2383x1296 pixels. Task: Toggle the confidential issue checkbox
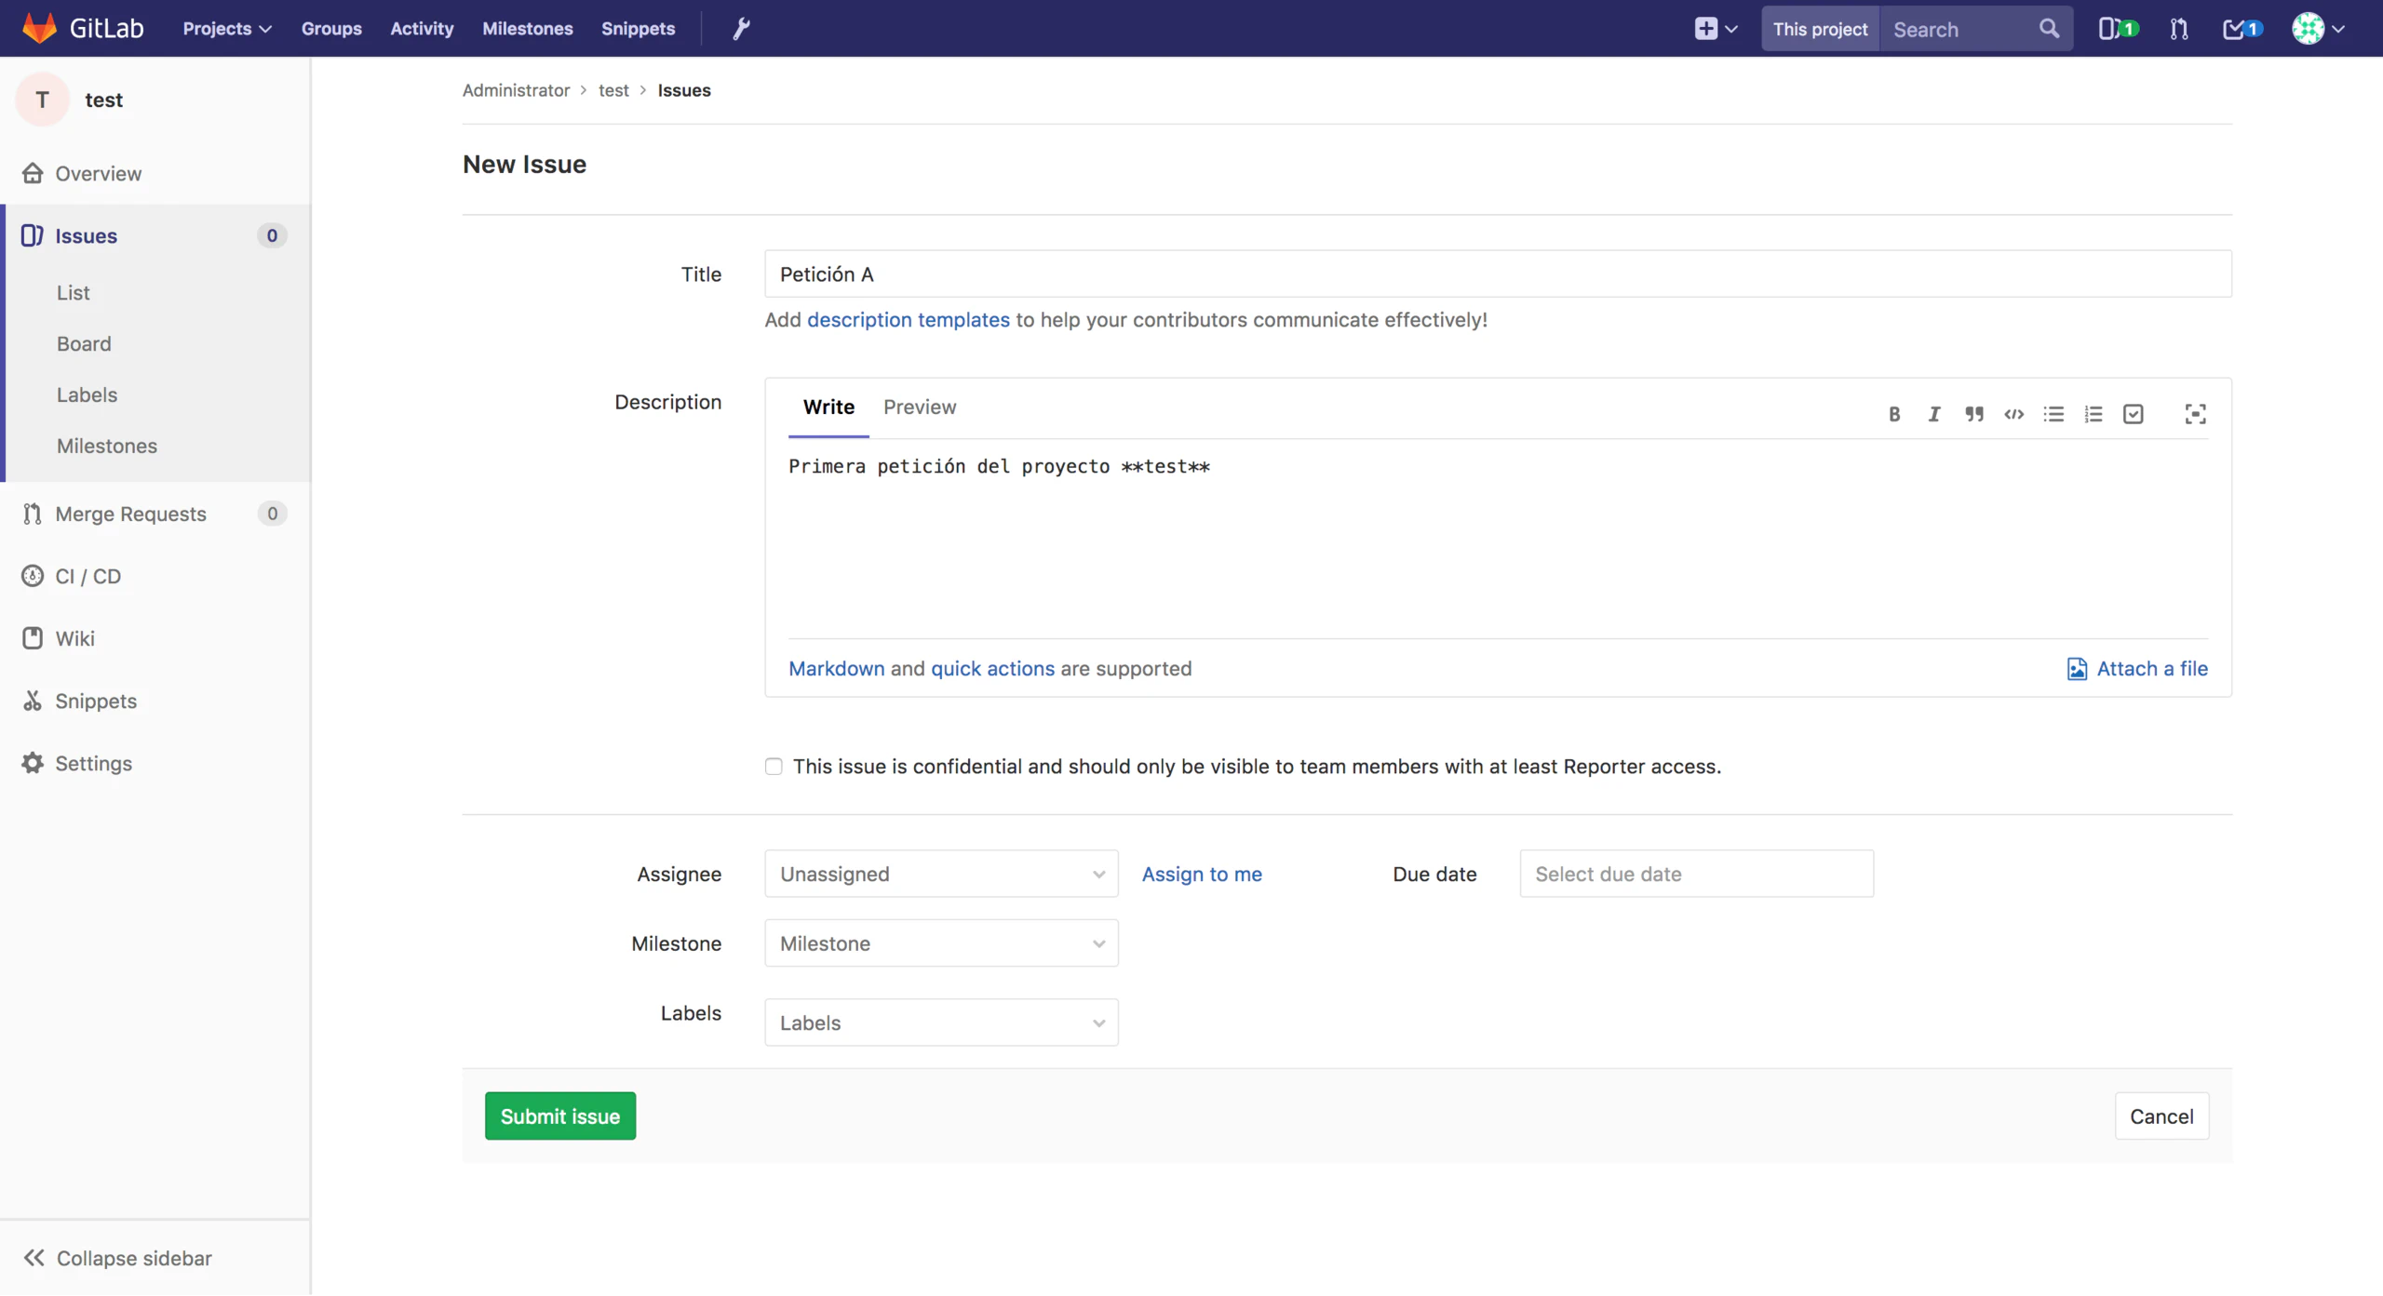click(x=774, y=767)
